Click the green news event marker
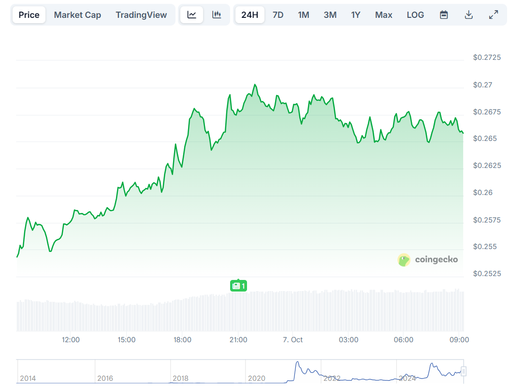 pos(238,286)
